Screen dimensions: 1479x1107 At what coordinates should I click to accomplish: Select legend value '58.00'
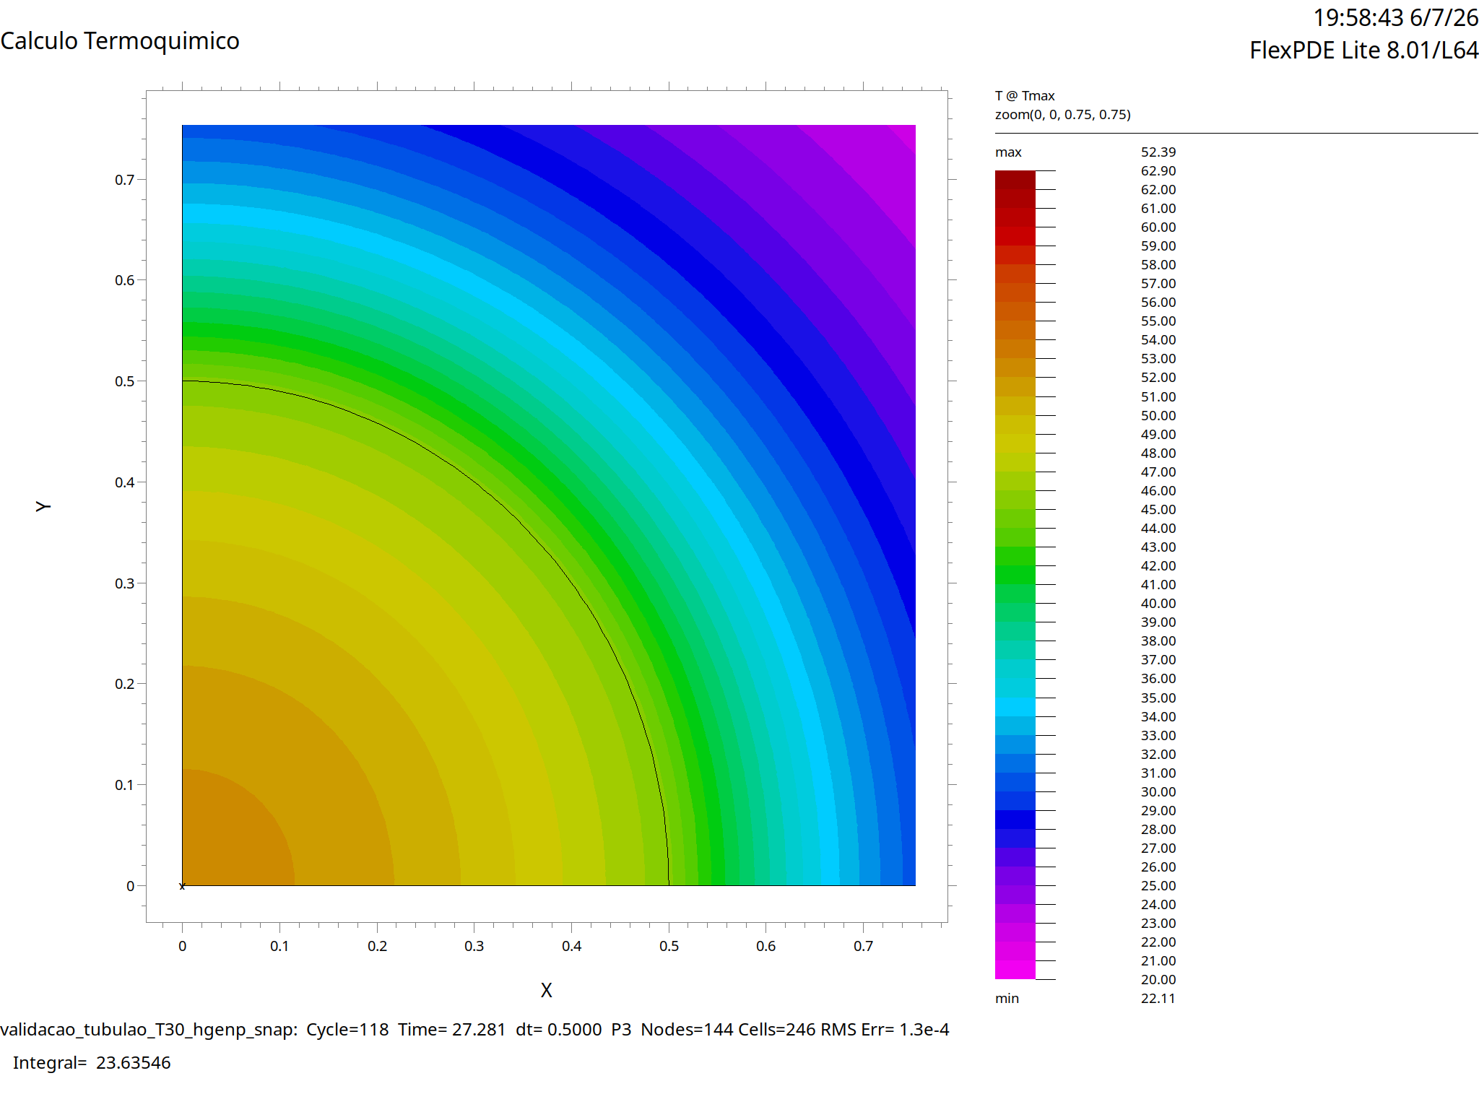pos(1158,265)
